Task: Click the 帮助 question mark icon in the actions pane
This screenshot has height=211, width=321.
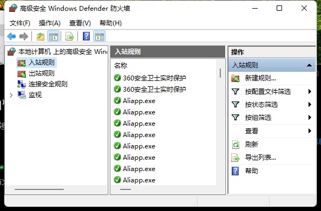Action: pyautogui.click(x=235, y=171)
